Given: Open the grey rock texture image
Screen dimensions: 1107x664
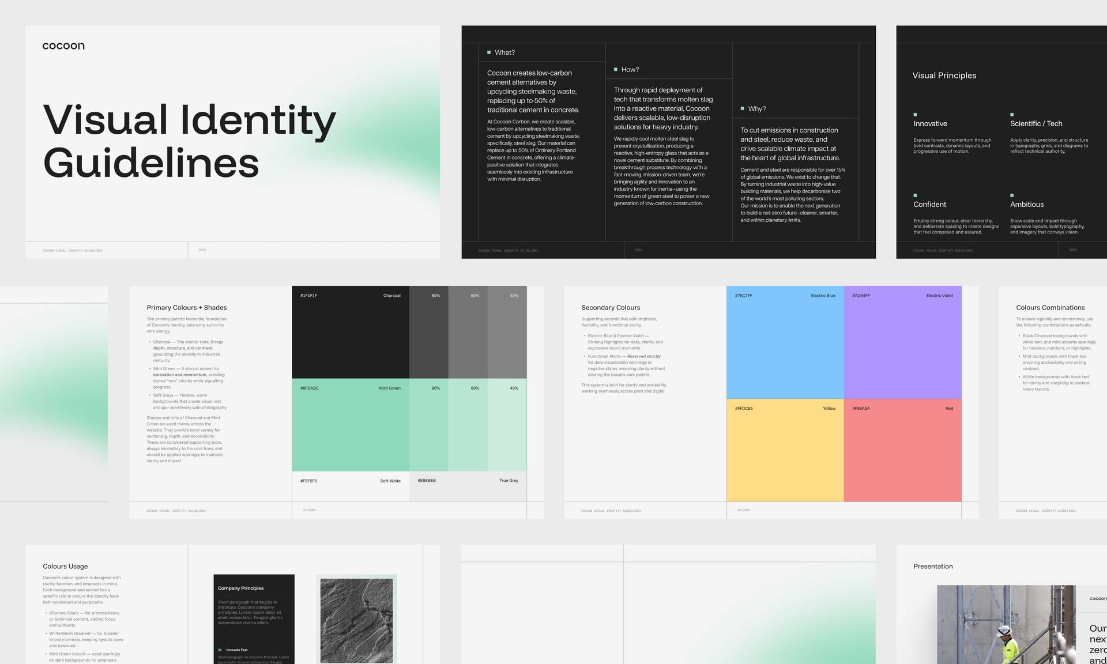Looking at the screenshot, I should [357, 620].
